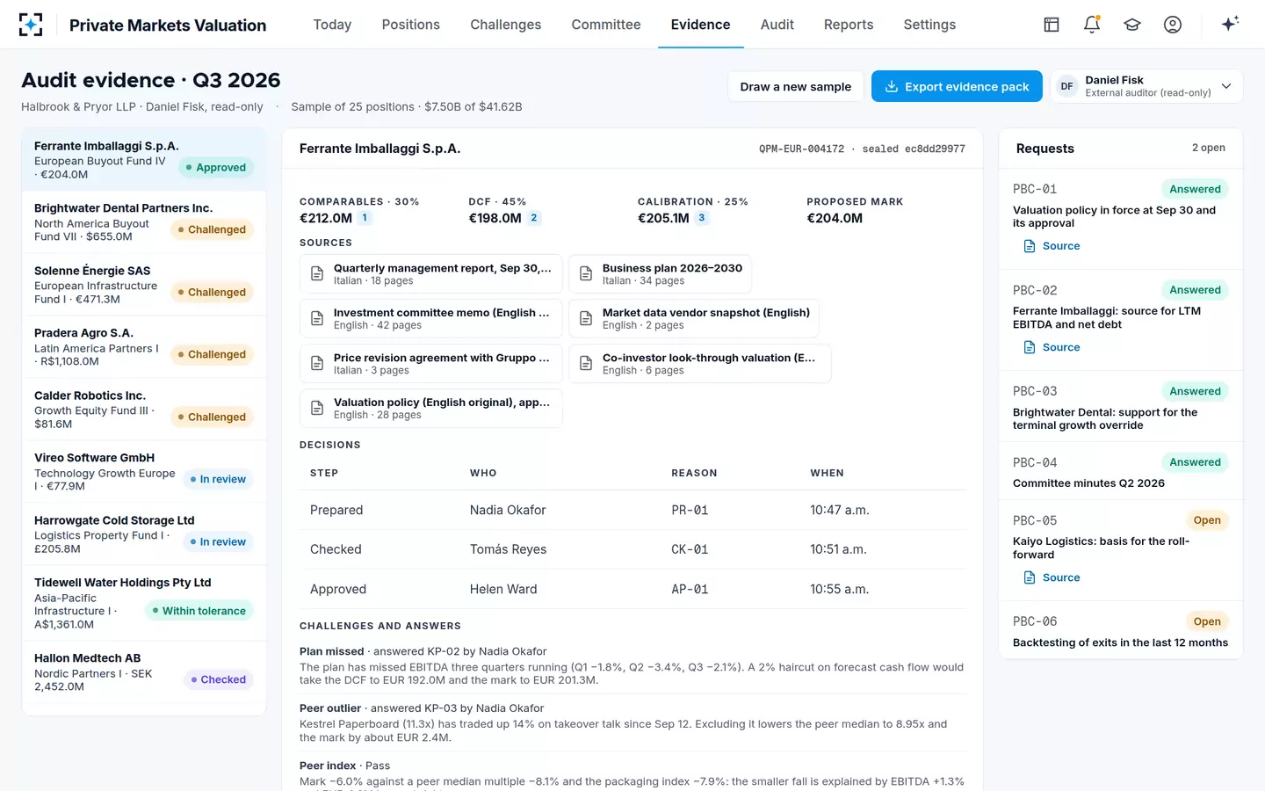Click source badge 1 next to Comparables

point(365,218)
